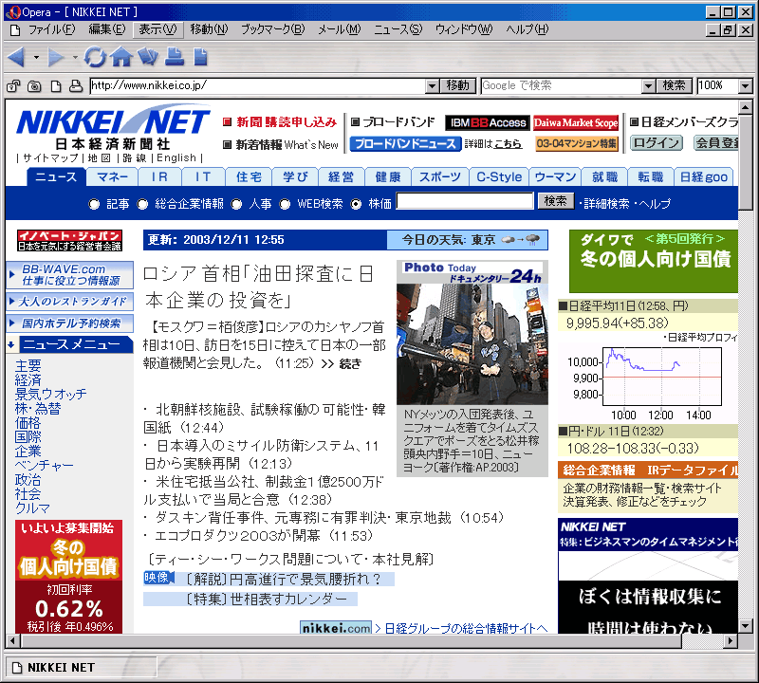Click the 検索 button in the blue page bar
This screenshot has width=759, height=683.
click(556, 201)
